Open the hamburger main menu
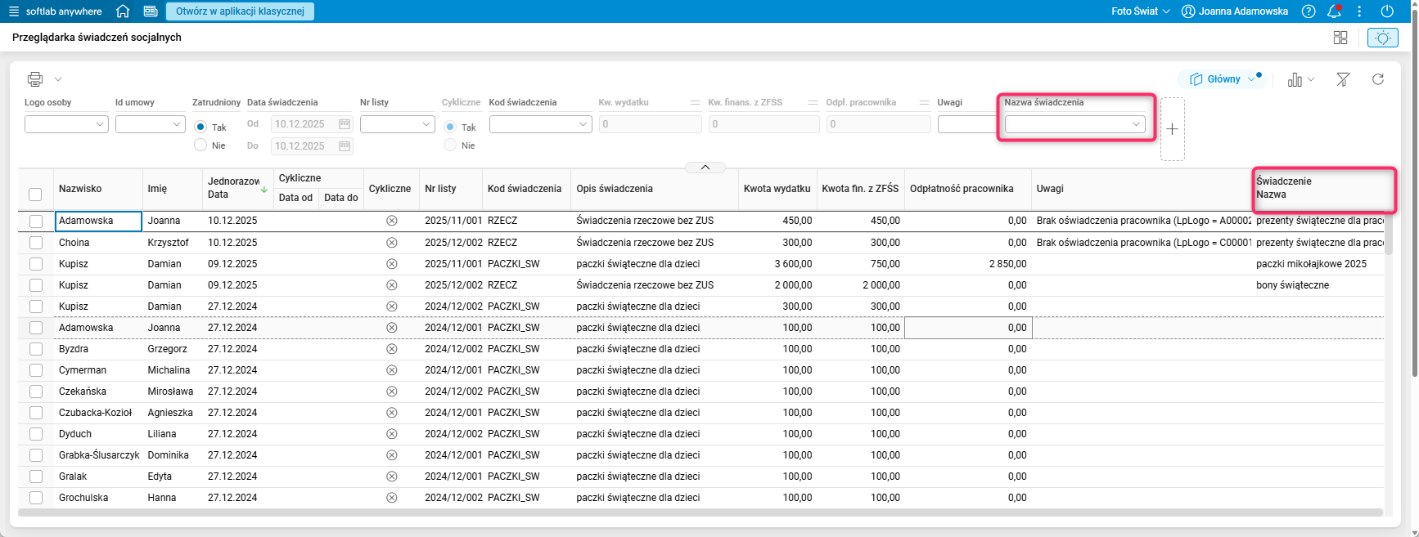This screenshot has width=1419, height=537. click(13, 11)
